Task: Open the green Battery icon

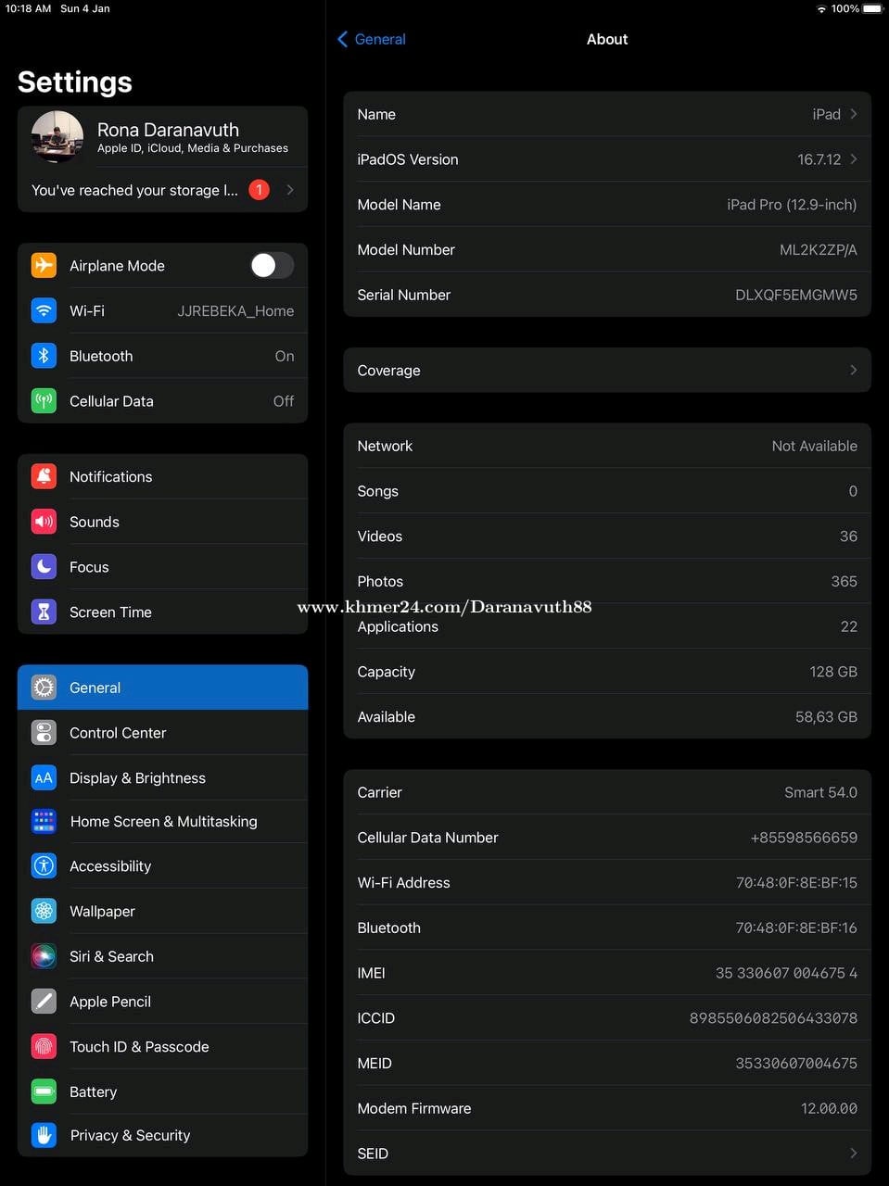Action: click(44, 1091)
